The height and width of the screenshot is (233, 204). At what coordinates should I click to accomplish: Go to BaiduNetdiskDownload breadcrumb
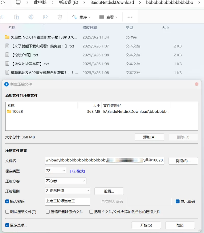click(112, 2)
